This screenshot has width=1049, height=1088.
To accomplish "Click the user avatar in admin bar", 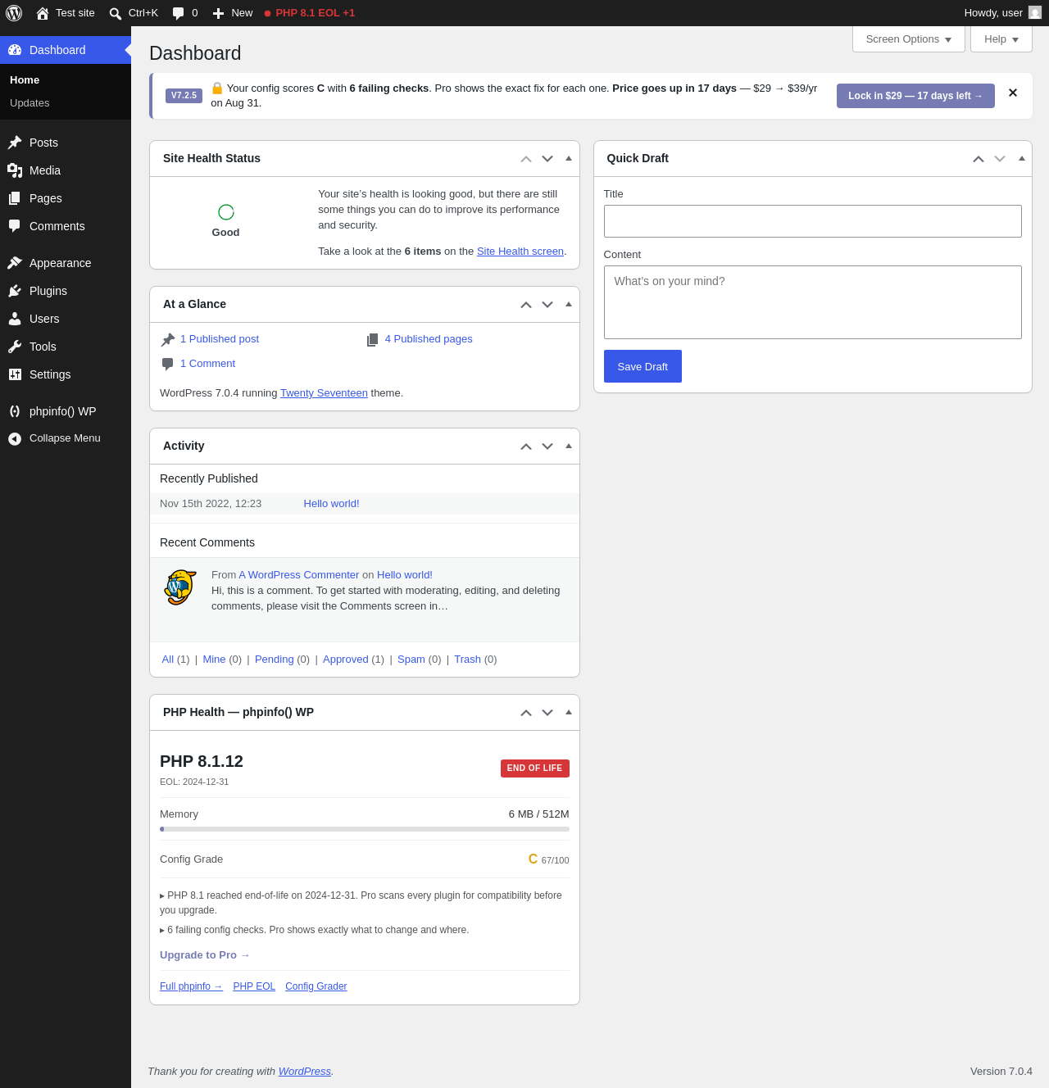I will [1035, 13].
